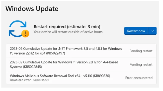Click the v5.110 version text
The width and height of the screenshot is (163, 91).
[x=88, y=76]
